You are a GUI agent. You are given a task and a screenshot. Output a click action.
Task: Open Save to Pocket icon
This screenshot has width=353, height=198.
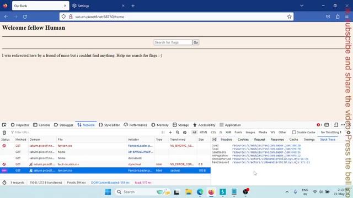tap(328, 16)
